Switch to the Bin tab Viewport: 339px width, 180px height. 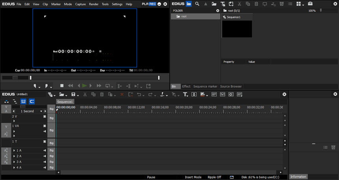click(x=175, y=86)
